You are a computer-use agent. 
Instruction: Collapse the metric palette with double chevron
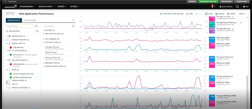pyautogui.click(x=73, y=20)
